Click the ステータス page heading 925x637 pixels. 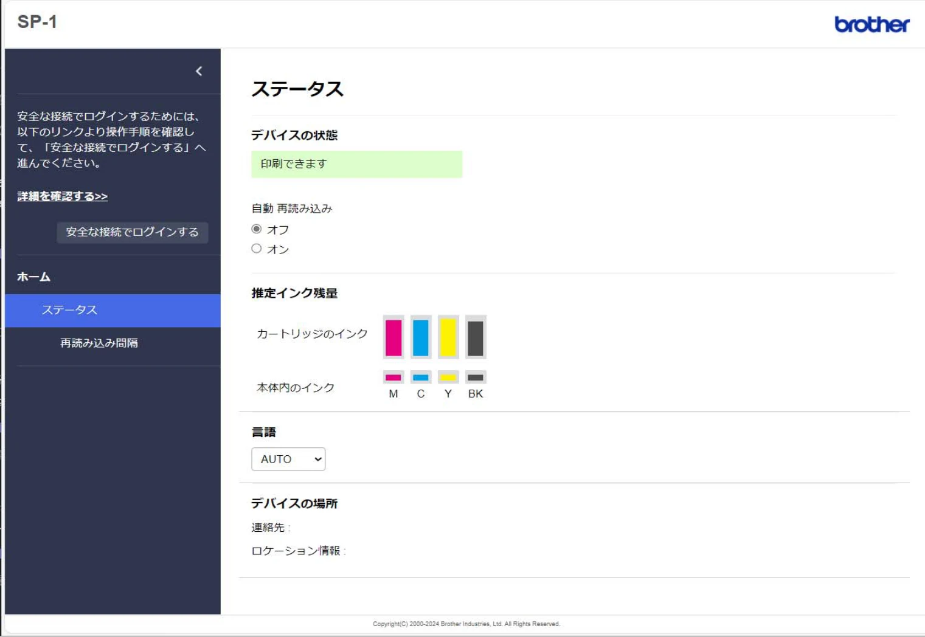point(297,89)
